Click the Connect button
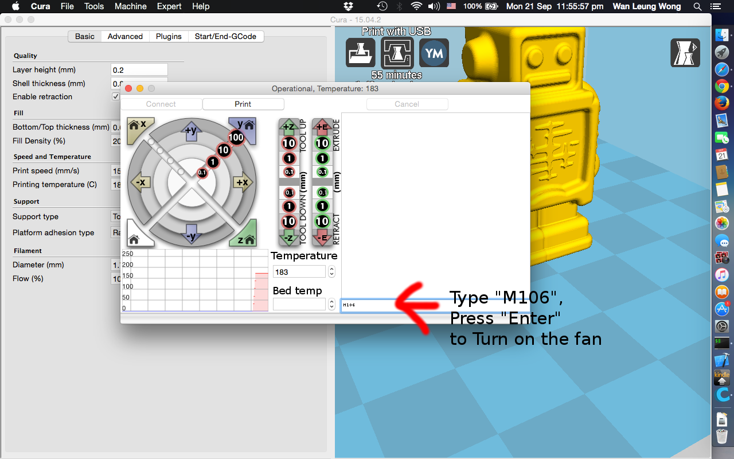The height and width of the screenshot is (459, 734). point(161,104)
